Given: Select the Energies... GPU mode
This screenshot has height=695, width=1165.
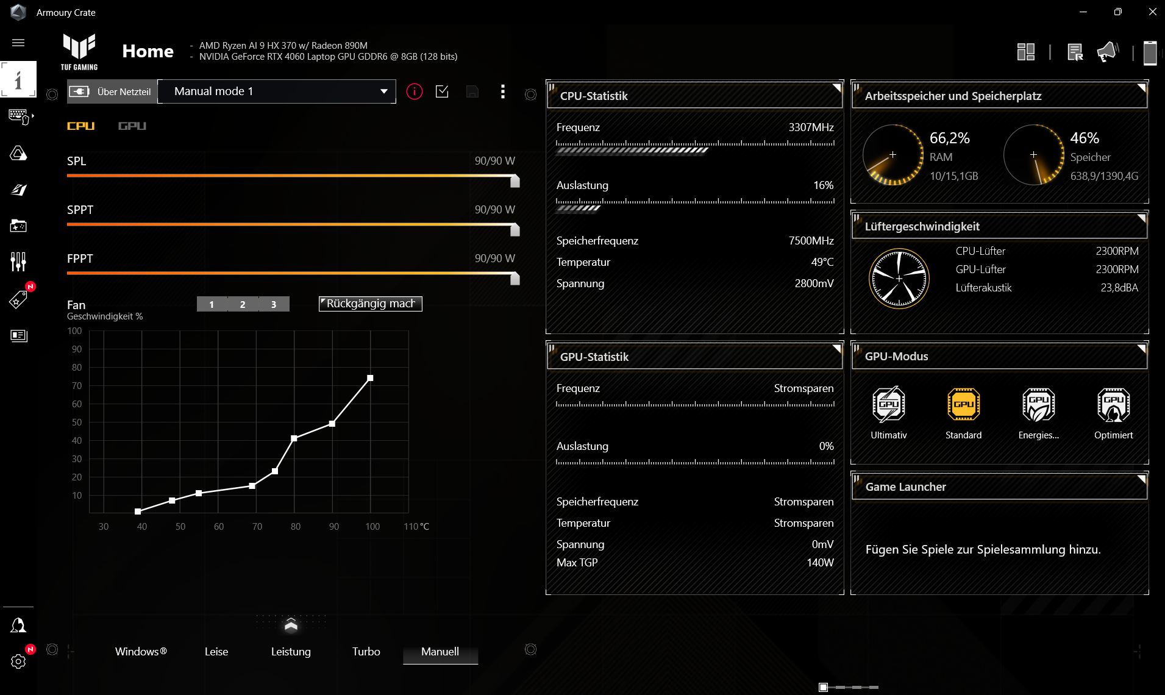Looking at the screenshot, I should (1039, 413).
